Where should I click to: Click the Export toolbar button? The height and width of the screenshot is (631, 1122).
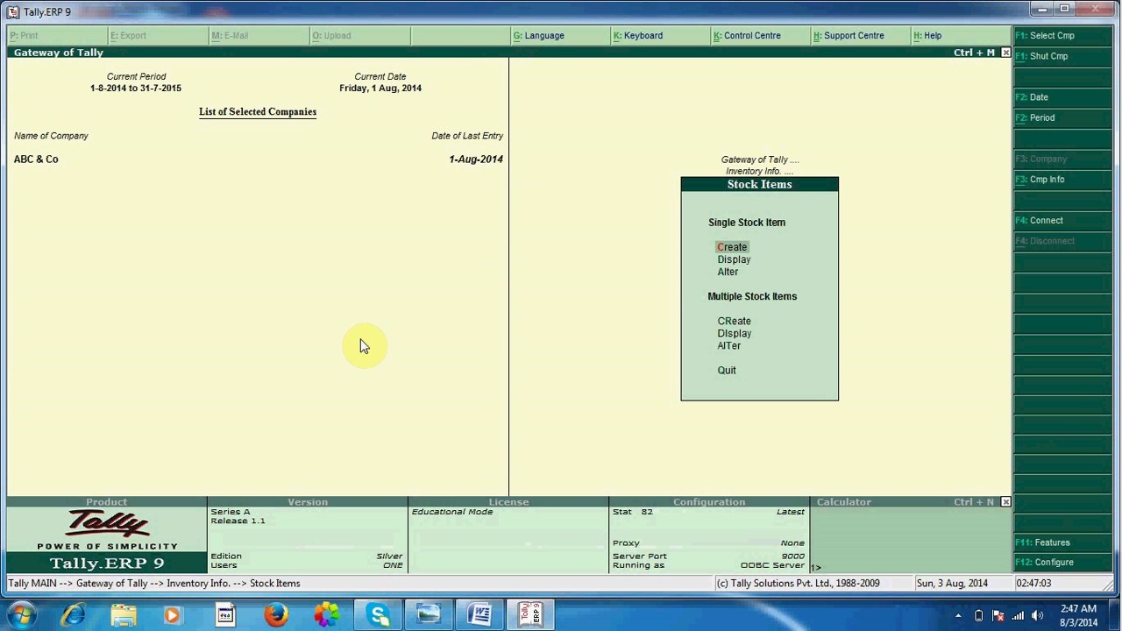click(x=158, y=36)
